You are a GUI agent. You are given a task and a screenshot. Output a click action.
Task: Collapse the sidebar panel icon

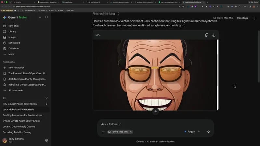tap(46, 17)
